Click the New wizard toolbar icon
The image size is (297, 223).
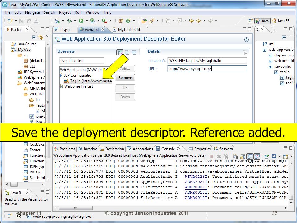pyautogui.click(x=10, y=21)
